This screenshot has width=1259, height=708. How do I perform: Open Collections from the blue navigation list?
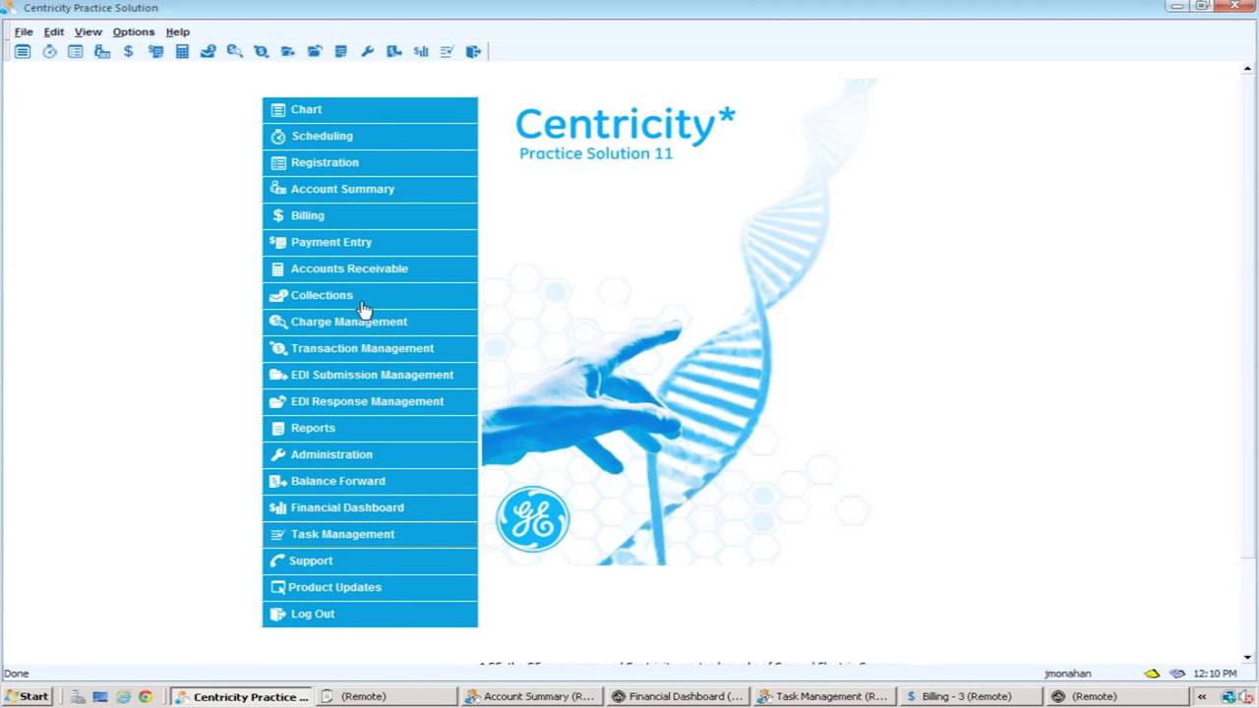(370, 295)
